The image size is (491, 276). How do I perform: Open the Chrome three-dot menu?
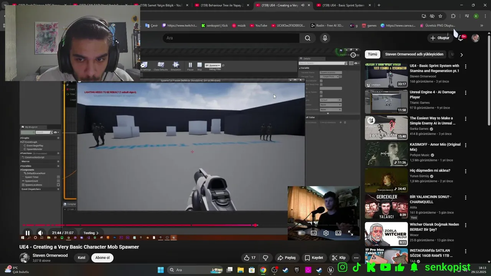[x=486, y=16]
